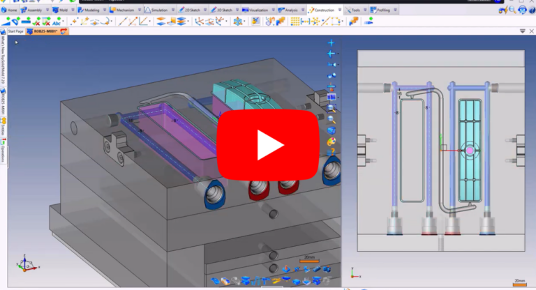Select the pink sprue circle in top view
The height and width of the screenshot is (290, 536).
click(x=470, y=151)
